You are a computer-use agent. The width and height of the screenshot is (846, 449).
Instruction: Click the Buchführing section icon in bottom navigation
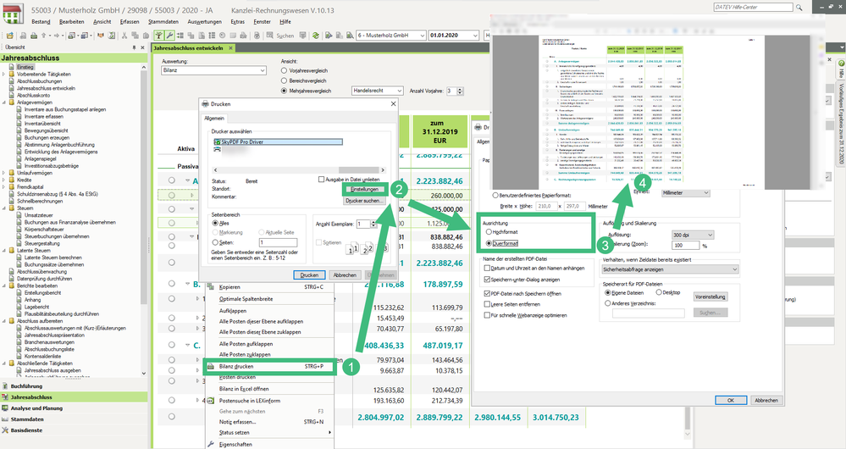(x=5, y=386)
